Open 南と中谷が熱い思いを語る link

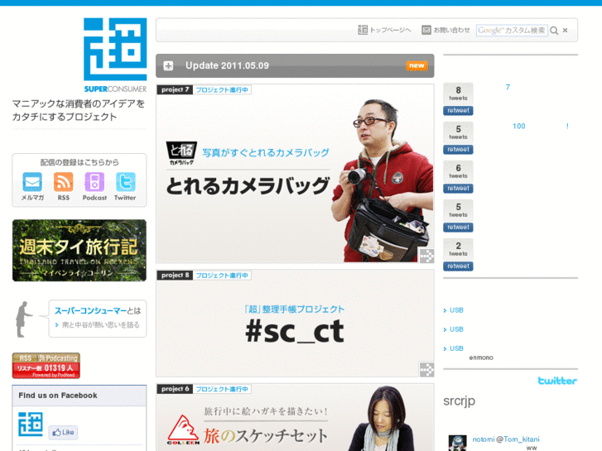[x=100, y=324]
